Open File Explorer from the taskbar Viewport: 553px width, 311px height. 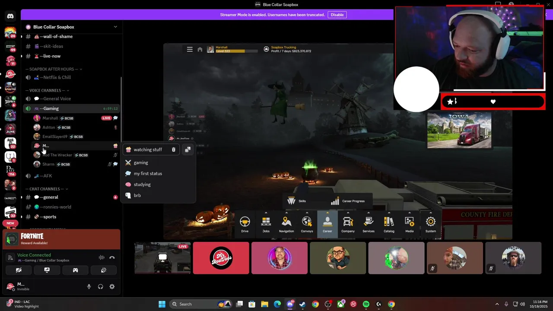pos(264,304)
